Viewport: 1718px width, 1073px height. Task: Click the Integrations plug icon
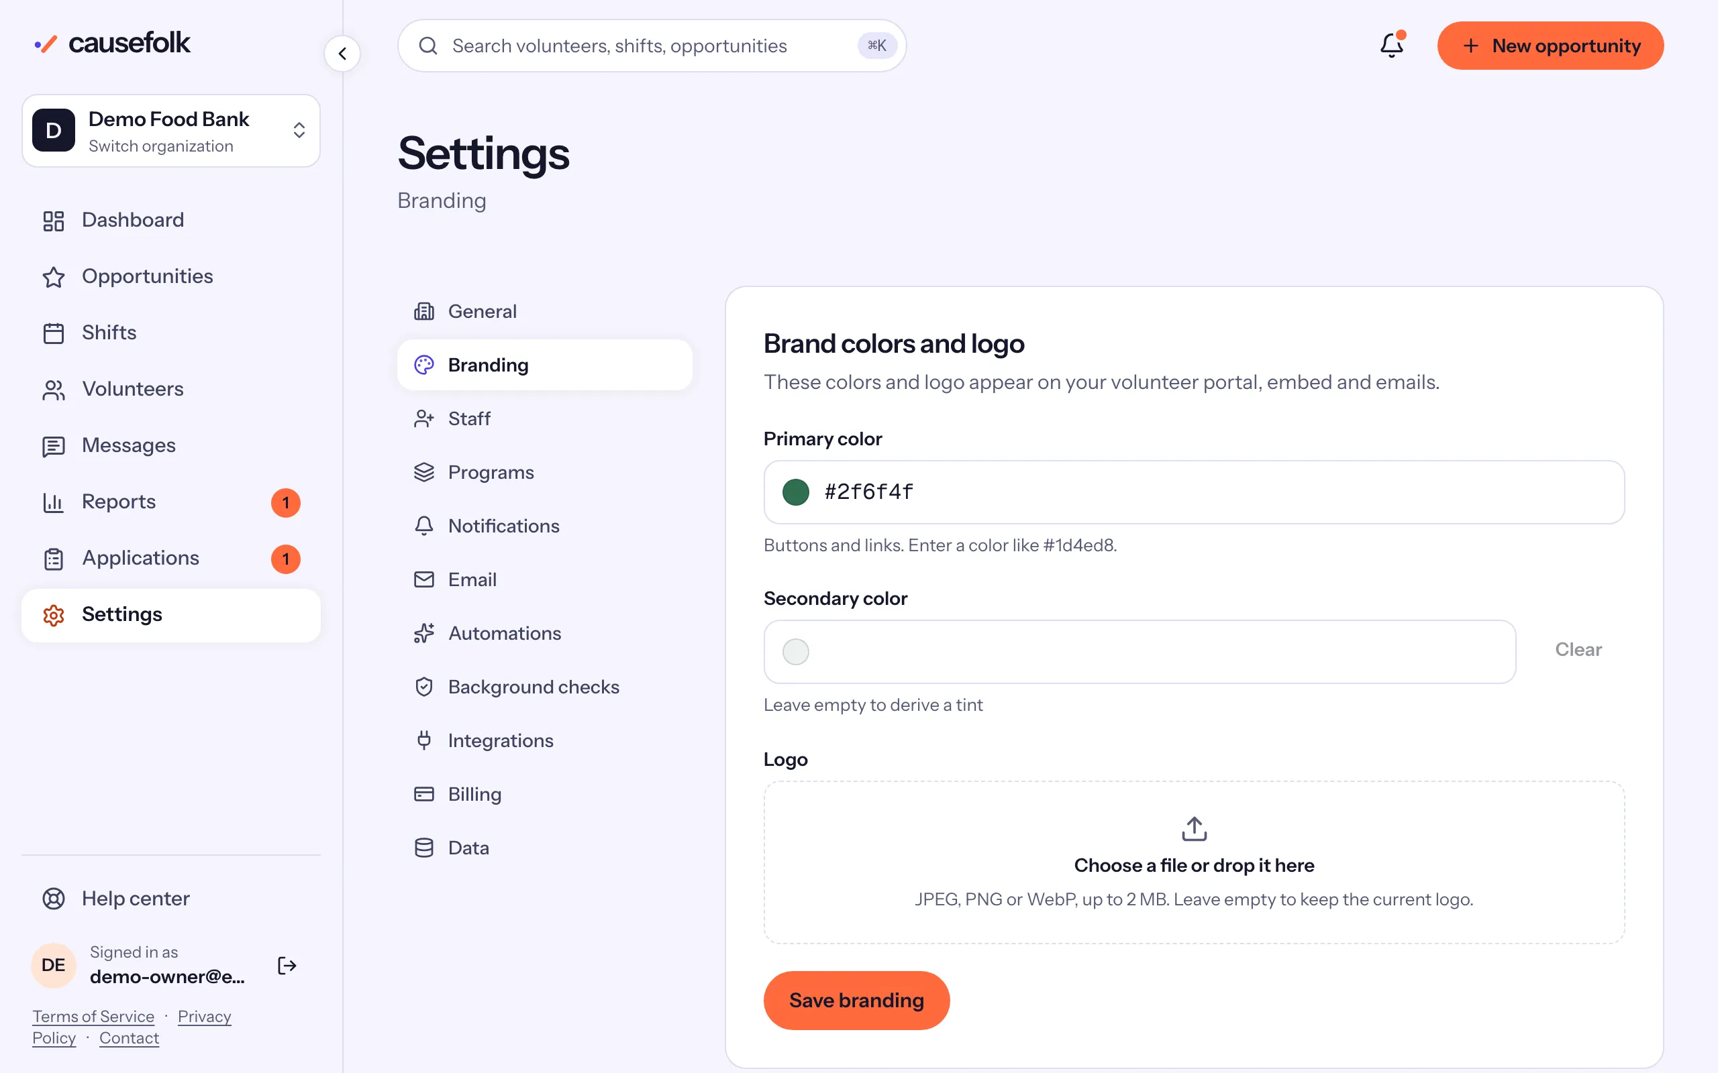point(424,740)
